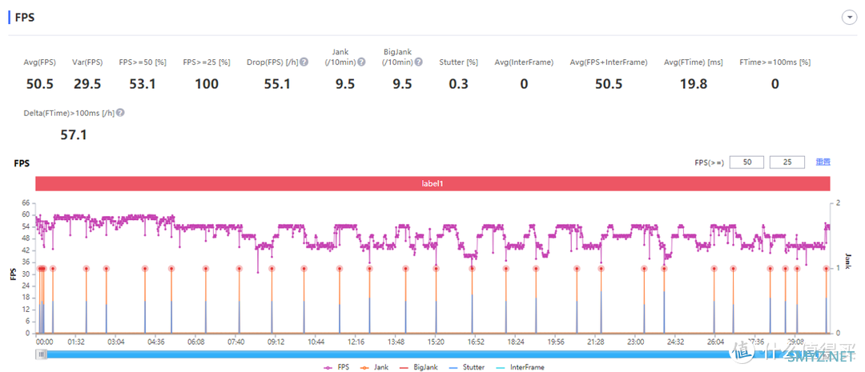Screen dimensions: 865x372
Task: Click the FPS>=25 [%] value 100
Action: pyautogui.click(x=207, y=84)
